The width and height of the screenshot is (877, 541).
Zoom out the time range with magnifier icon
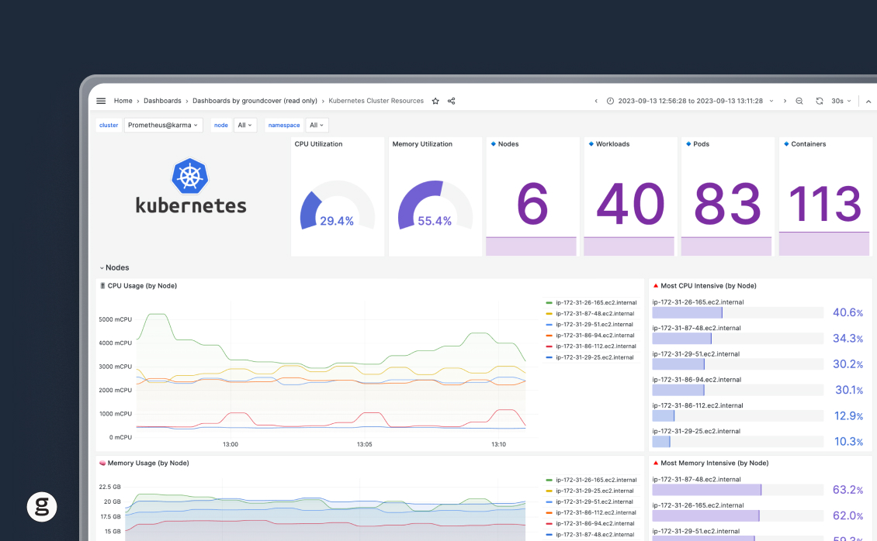click(799, 101)
